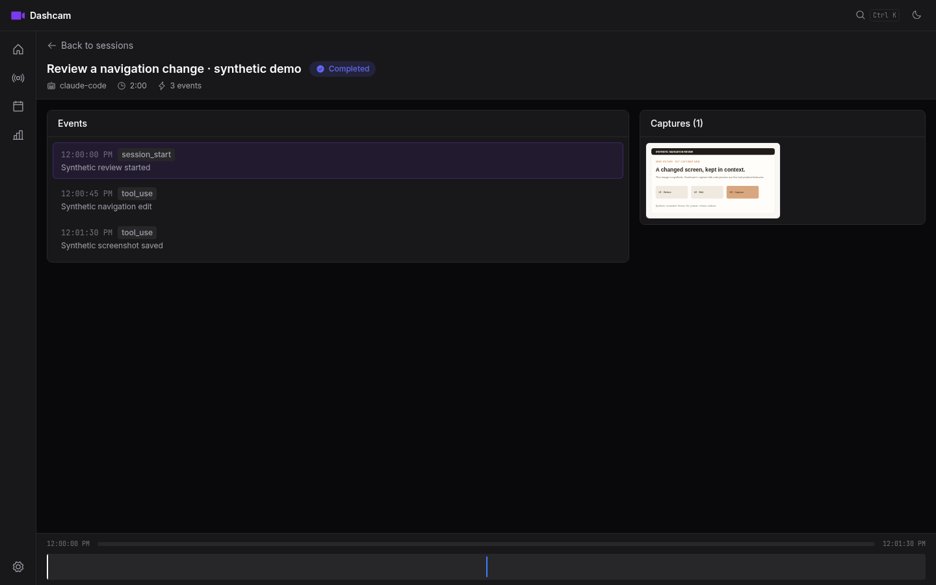Viewport: 936px width, 585px height.
Task: Click the 'Captures (1)' panel heading
Action: 677,123
